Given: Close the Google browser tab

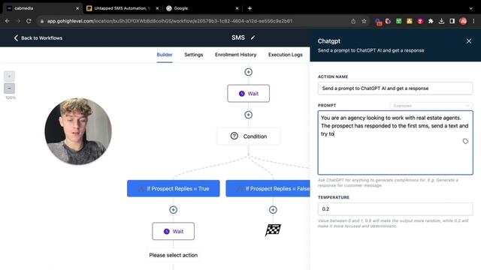Looking at the screenshot, I should (237, 8).
